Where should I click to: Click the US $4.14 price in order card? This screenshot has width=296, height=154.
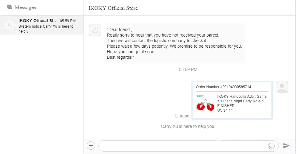[x=225, y=110]
